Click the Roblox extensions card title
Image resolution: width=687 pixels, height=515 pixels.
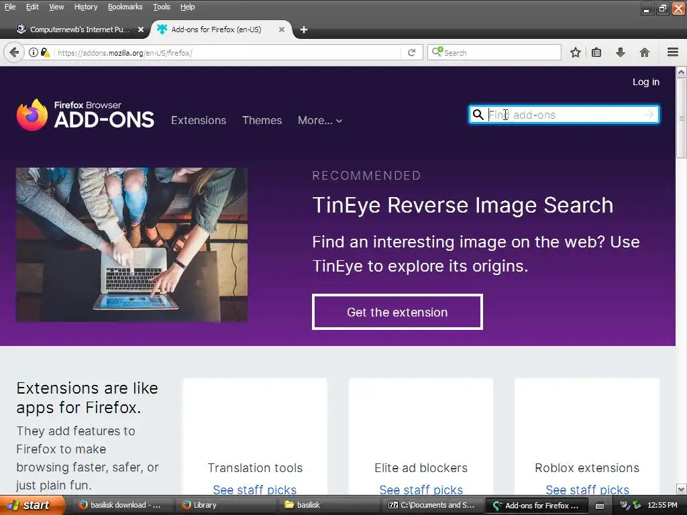click(x=587, y=467)
